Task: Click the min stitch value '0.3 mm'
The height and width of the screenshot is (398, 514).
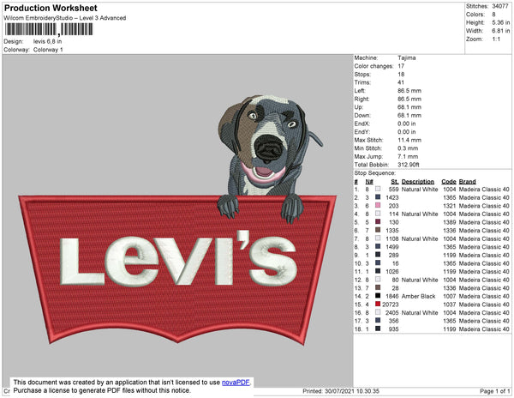Action: pyautogui.click(x=408, y=148)
